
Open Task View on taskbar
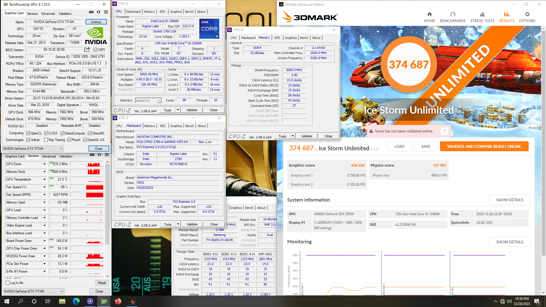[x=48, y=301]
